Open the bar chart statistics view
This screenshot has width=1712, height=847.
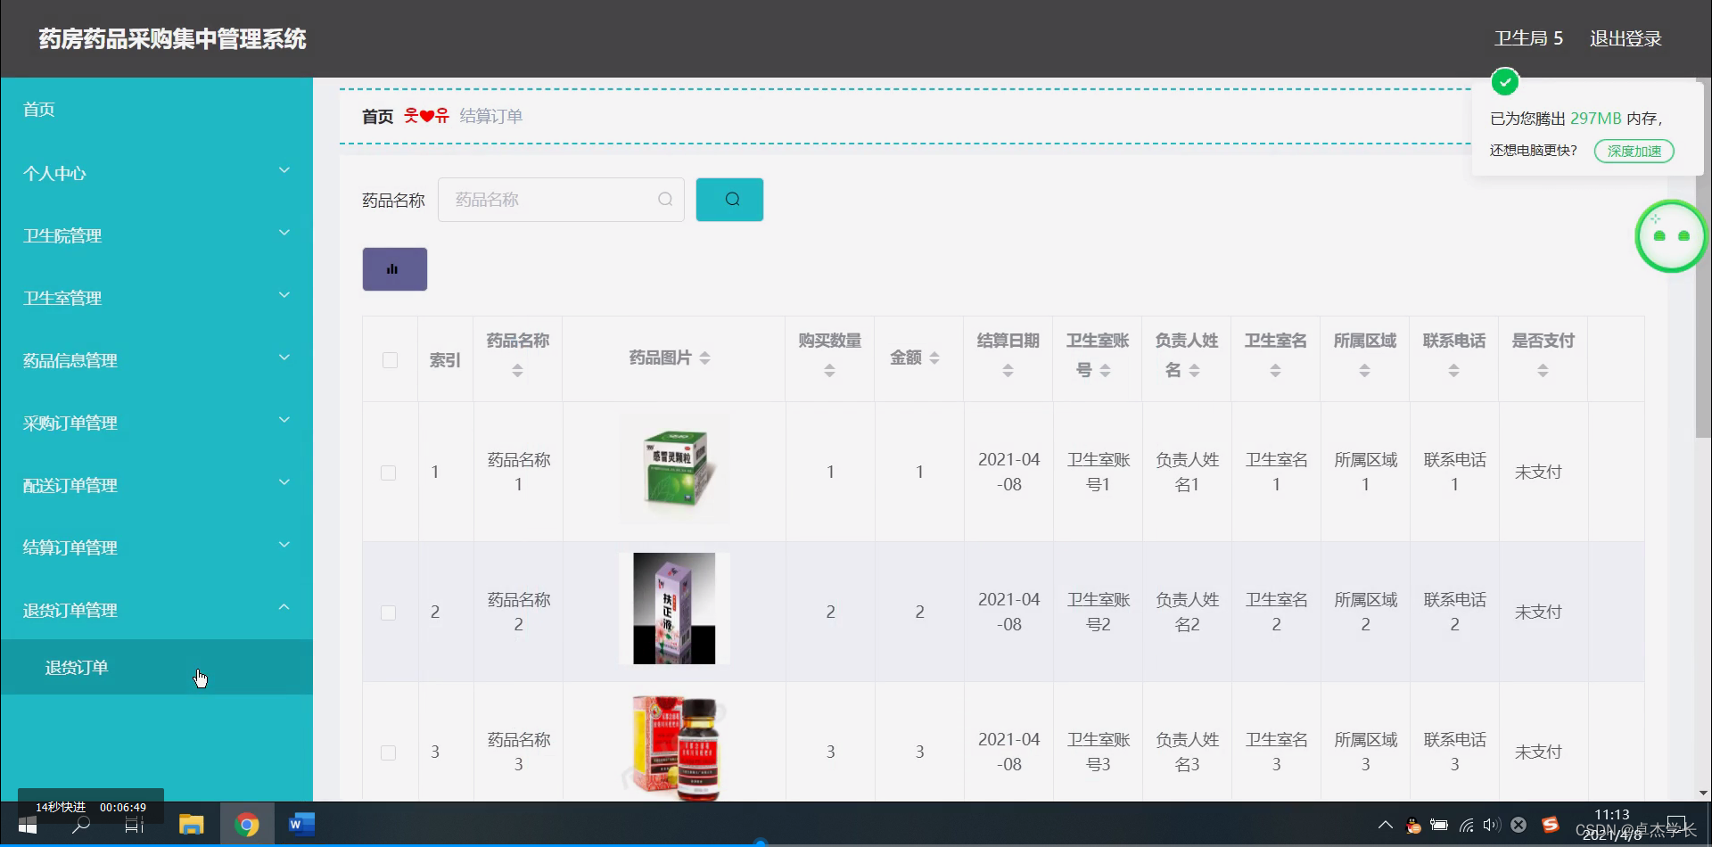click(x=394, y=268)
